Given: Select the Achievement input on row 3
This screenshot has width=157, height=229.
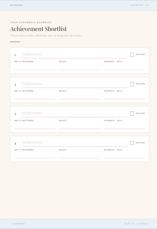Looking at the screenshot, I should point(74,113).
